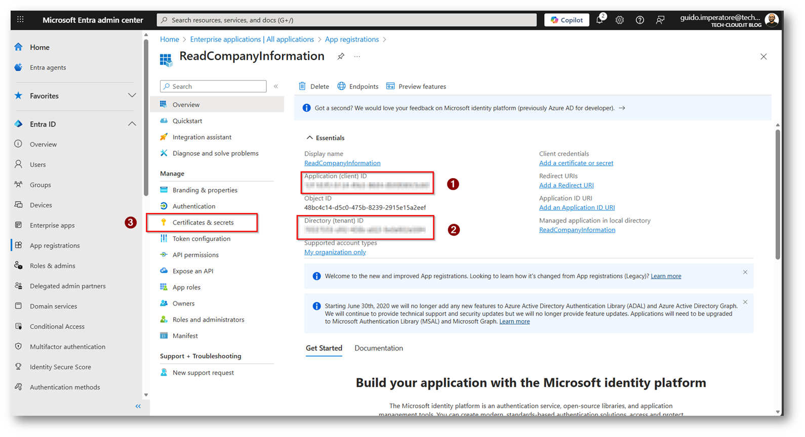Click Add a Redirect URI link
805x437 pixels.
(x=566, y=186)
